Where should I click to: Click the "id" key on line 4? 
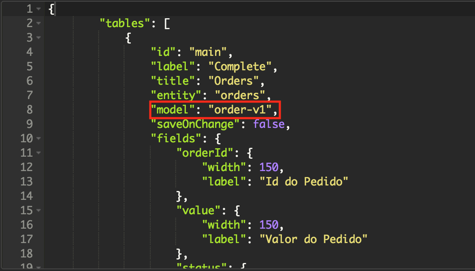click(163, 52)
